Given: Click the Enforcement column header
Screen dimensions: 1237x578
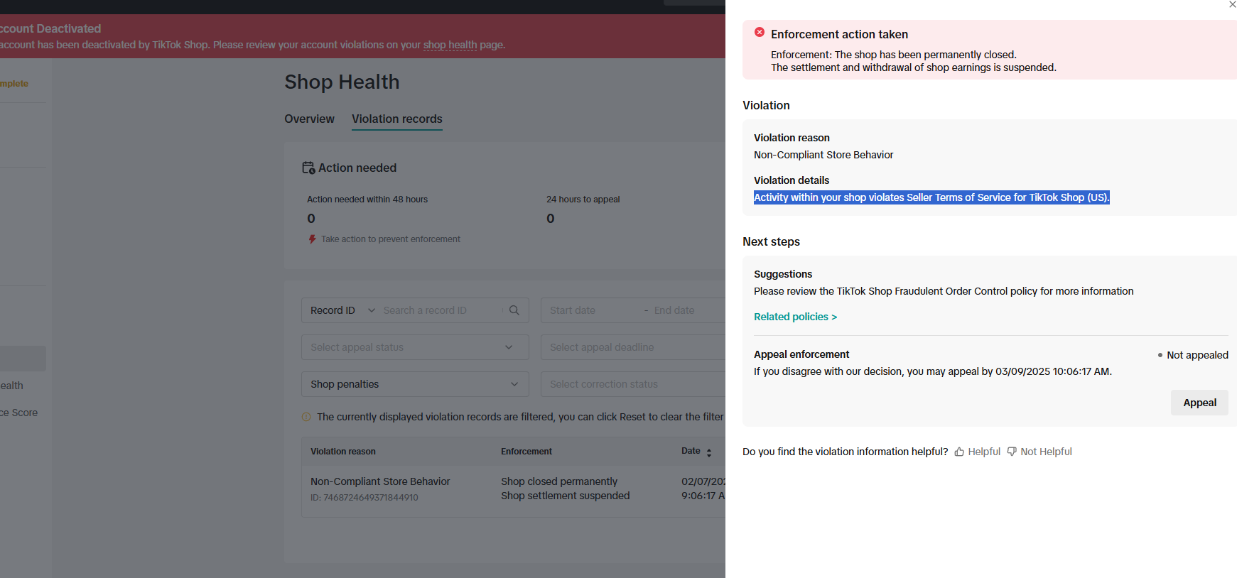Looking at the screenshot, I should click(x=526, y=452).
